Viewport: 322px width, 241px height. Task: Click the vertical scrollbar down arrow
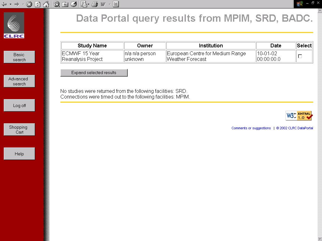pyautogui.click(x=320, y=239)
